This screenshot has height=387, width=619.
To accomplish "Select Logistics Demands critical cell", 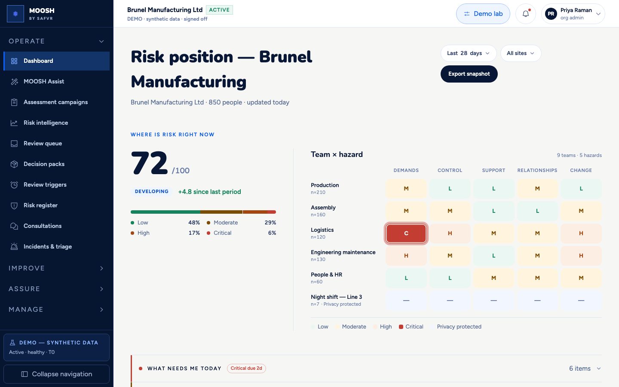I will (x=406, y=233).
